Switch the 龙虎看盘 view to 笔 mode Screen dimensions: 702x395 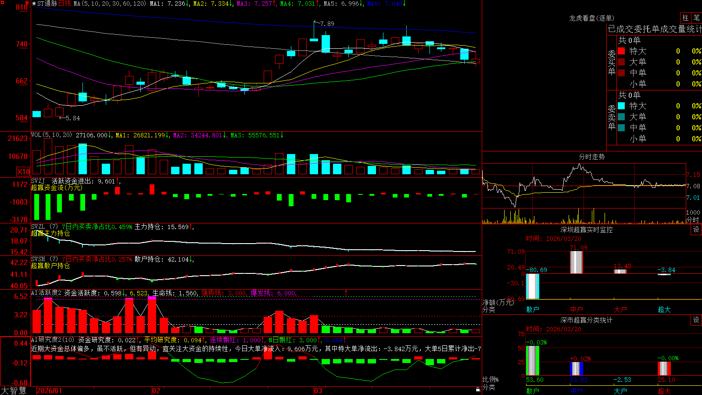696,18
